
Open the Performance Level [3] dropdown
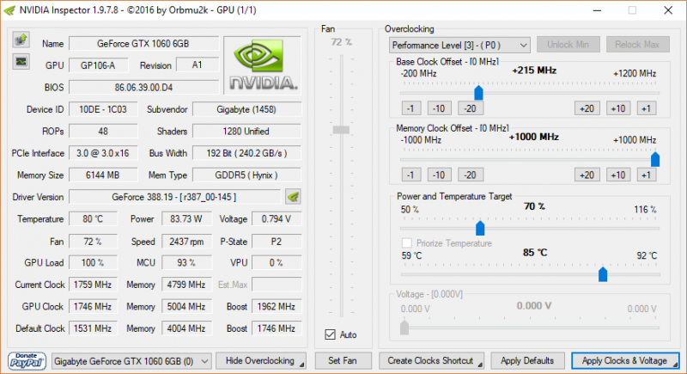coord(459,45)
